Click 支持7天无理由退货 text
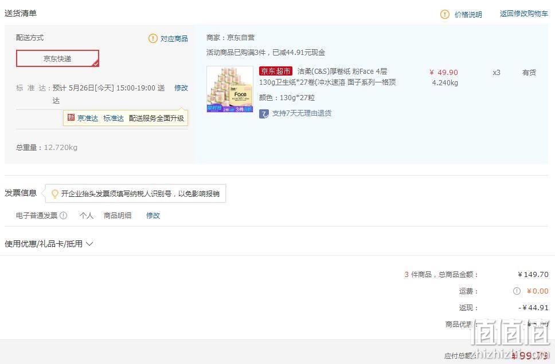 [x=302, y=113]
